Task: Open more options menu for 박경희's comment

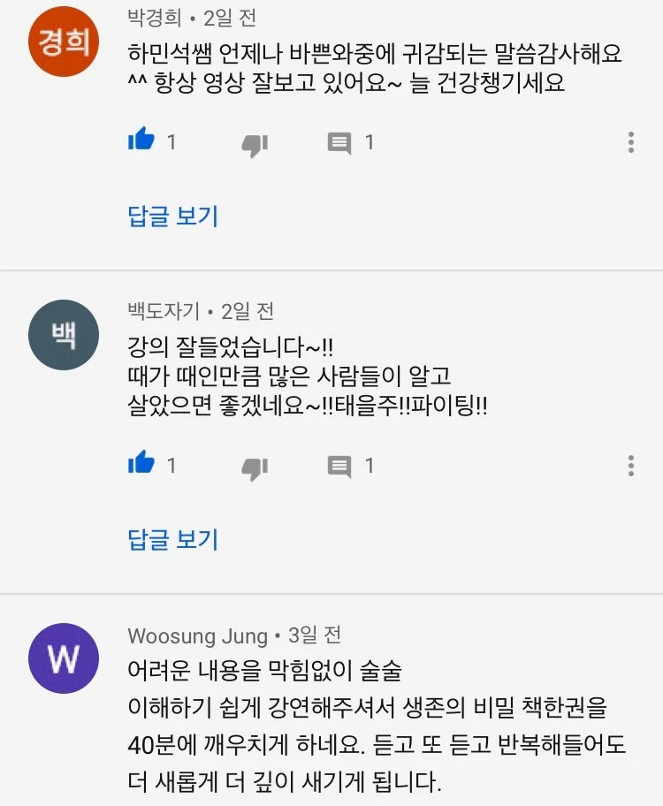Action: tap(631, 142)
